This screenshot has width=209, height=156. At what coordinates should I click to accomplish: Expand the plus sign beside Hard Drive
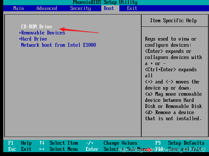[x=20, y=39]
